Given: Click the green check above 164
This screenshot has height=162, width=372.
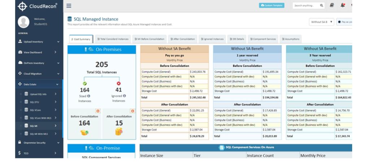Looking at the screenshot, I should (x=85, y=84).
